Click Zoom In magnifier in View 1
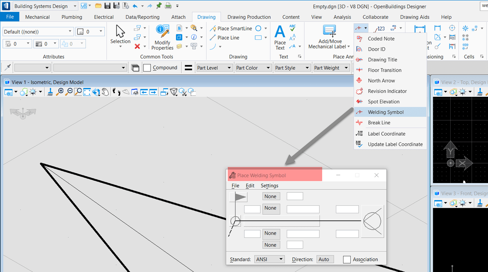 (60, 92)
